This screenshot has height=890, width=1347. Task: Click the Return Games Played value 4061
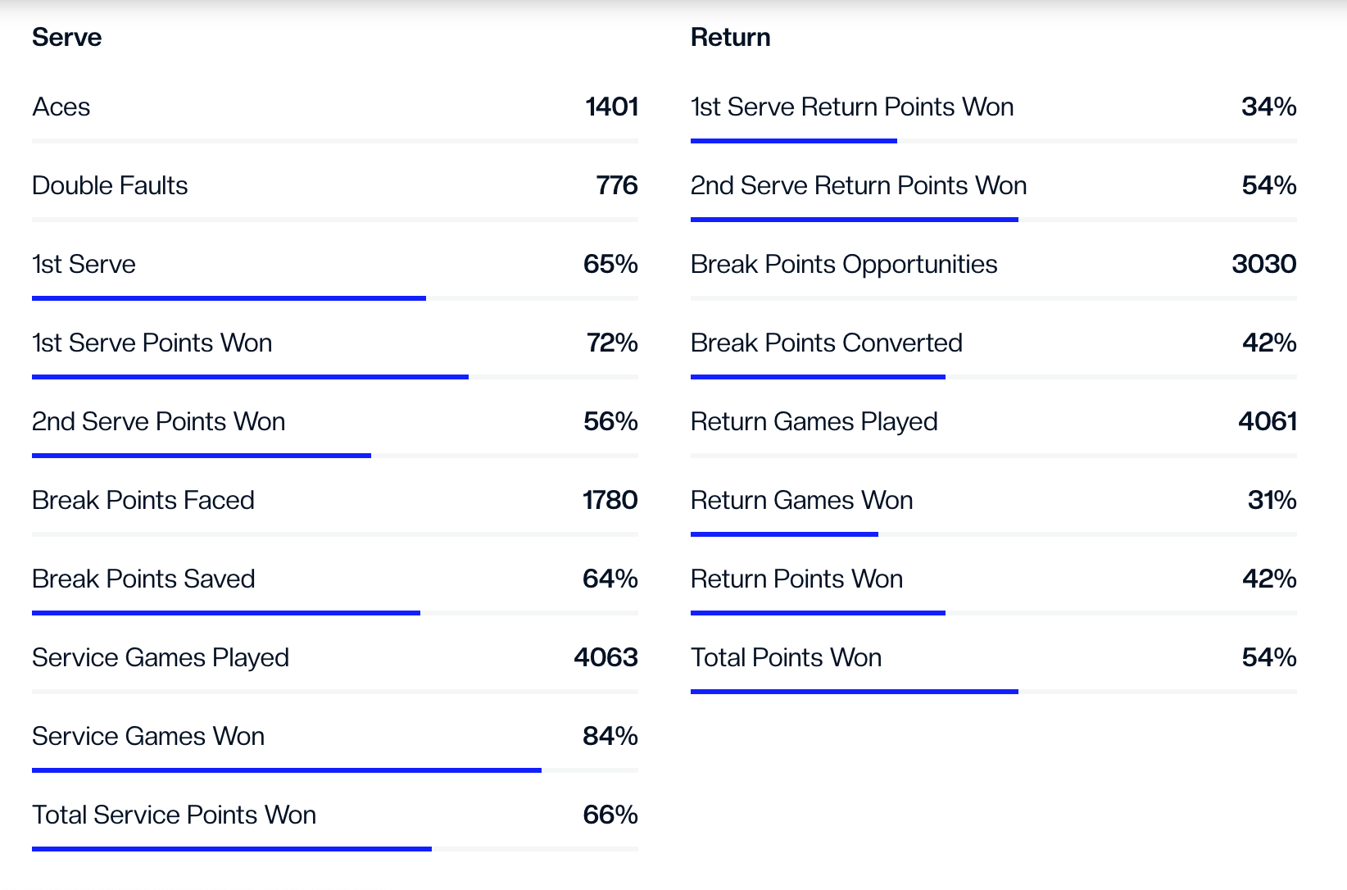tap(1267, 422)
